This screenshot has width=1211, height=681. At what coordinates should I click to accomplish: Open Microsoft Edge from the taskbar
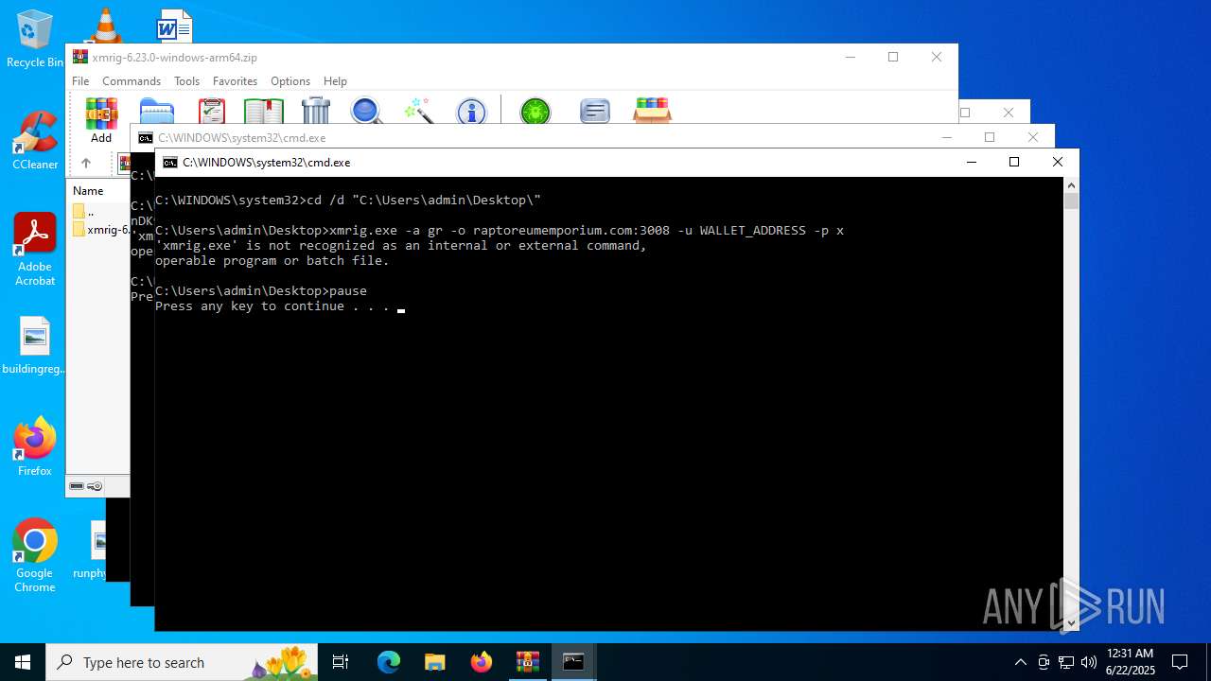389,662
